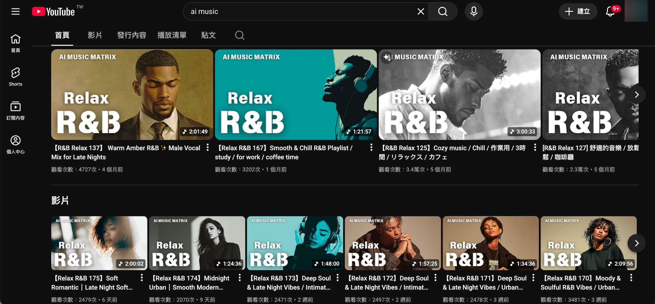
Task: Open the notifications bell
Action: 611,12
